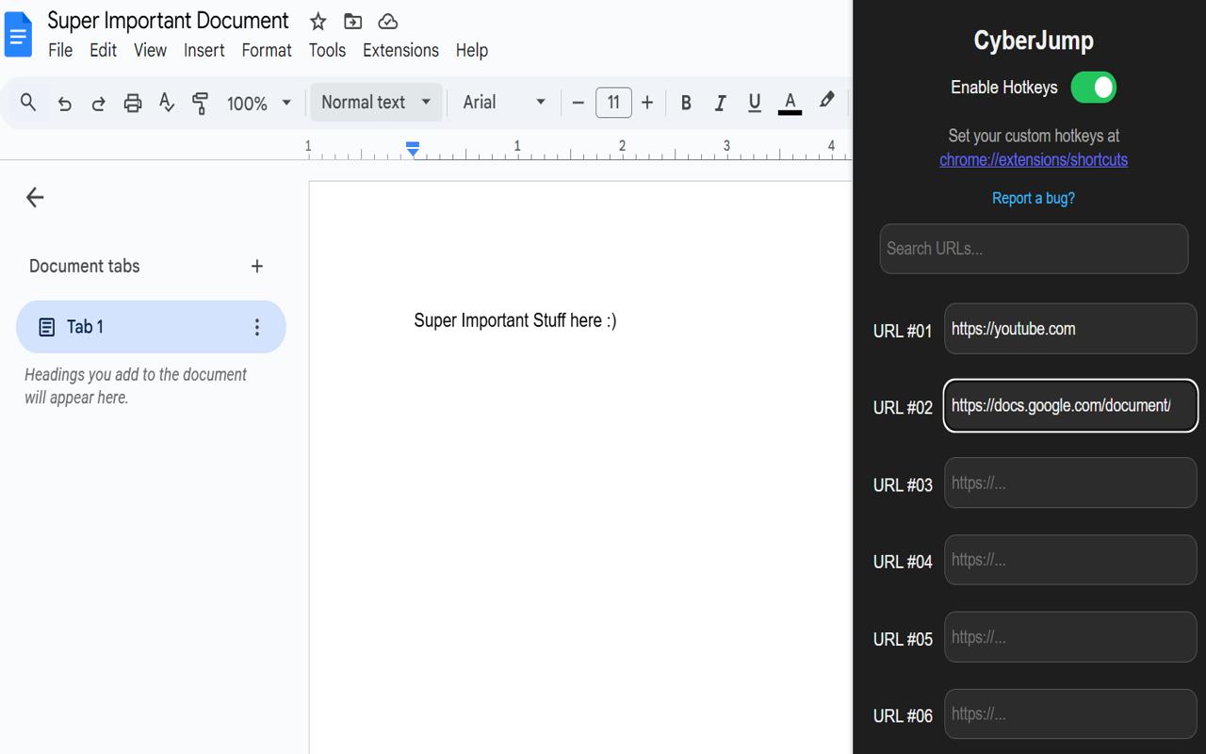This screenshot has height=754, width=1206.
Task: Select Tab 1 in document tabs
Action: (151, 327)
